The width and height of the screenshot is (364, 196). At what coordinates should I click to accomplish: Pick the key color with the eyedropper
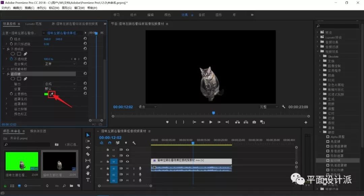tap(52, 94)
